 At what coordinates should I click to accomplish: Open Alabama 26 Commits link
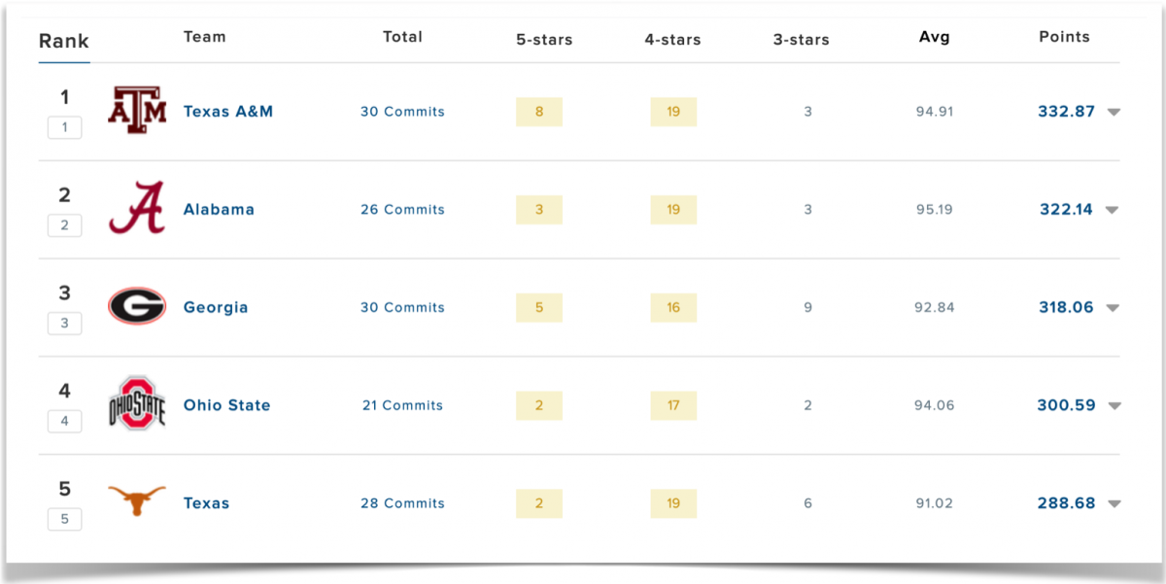(402, 210)
